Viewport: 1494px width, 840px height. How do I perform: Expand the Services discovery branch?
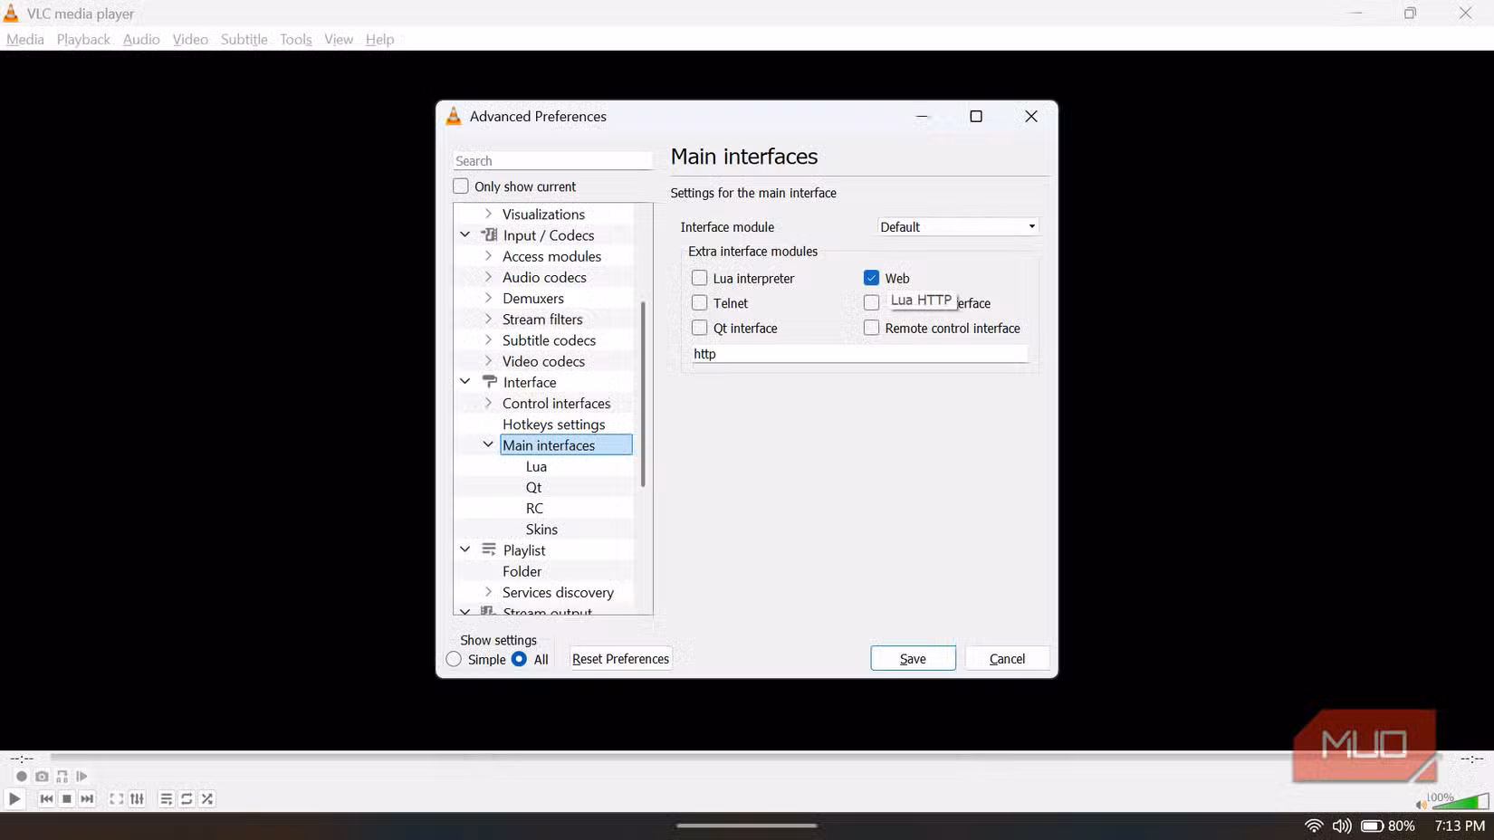(x=488, y=592)
